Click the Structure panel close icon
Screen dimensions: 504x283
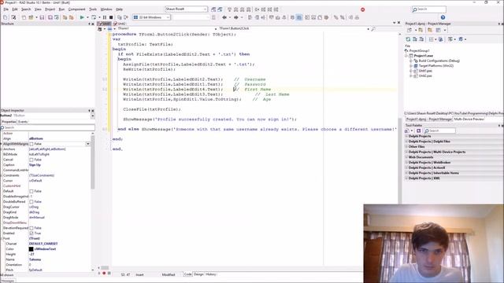[93, 24]
